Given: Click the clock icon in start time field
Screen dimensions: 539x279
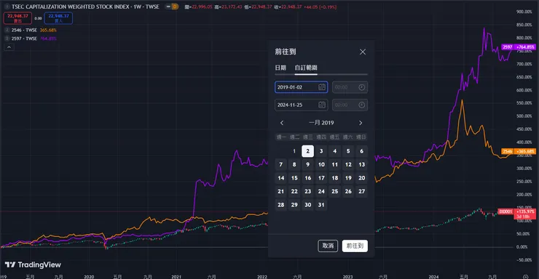Looking at the screenshot, I should point(361,87).
